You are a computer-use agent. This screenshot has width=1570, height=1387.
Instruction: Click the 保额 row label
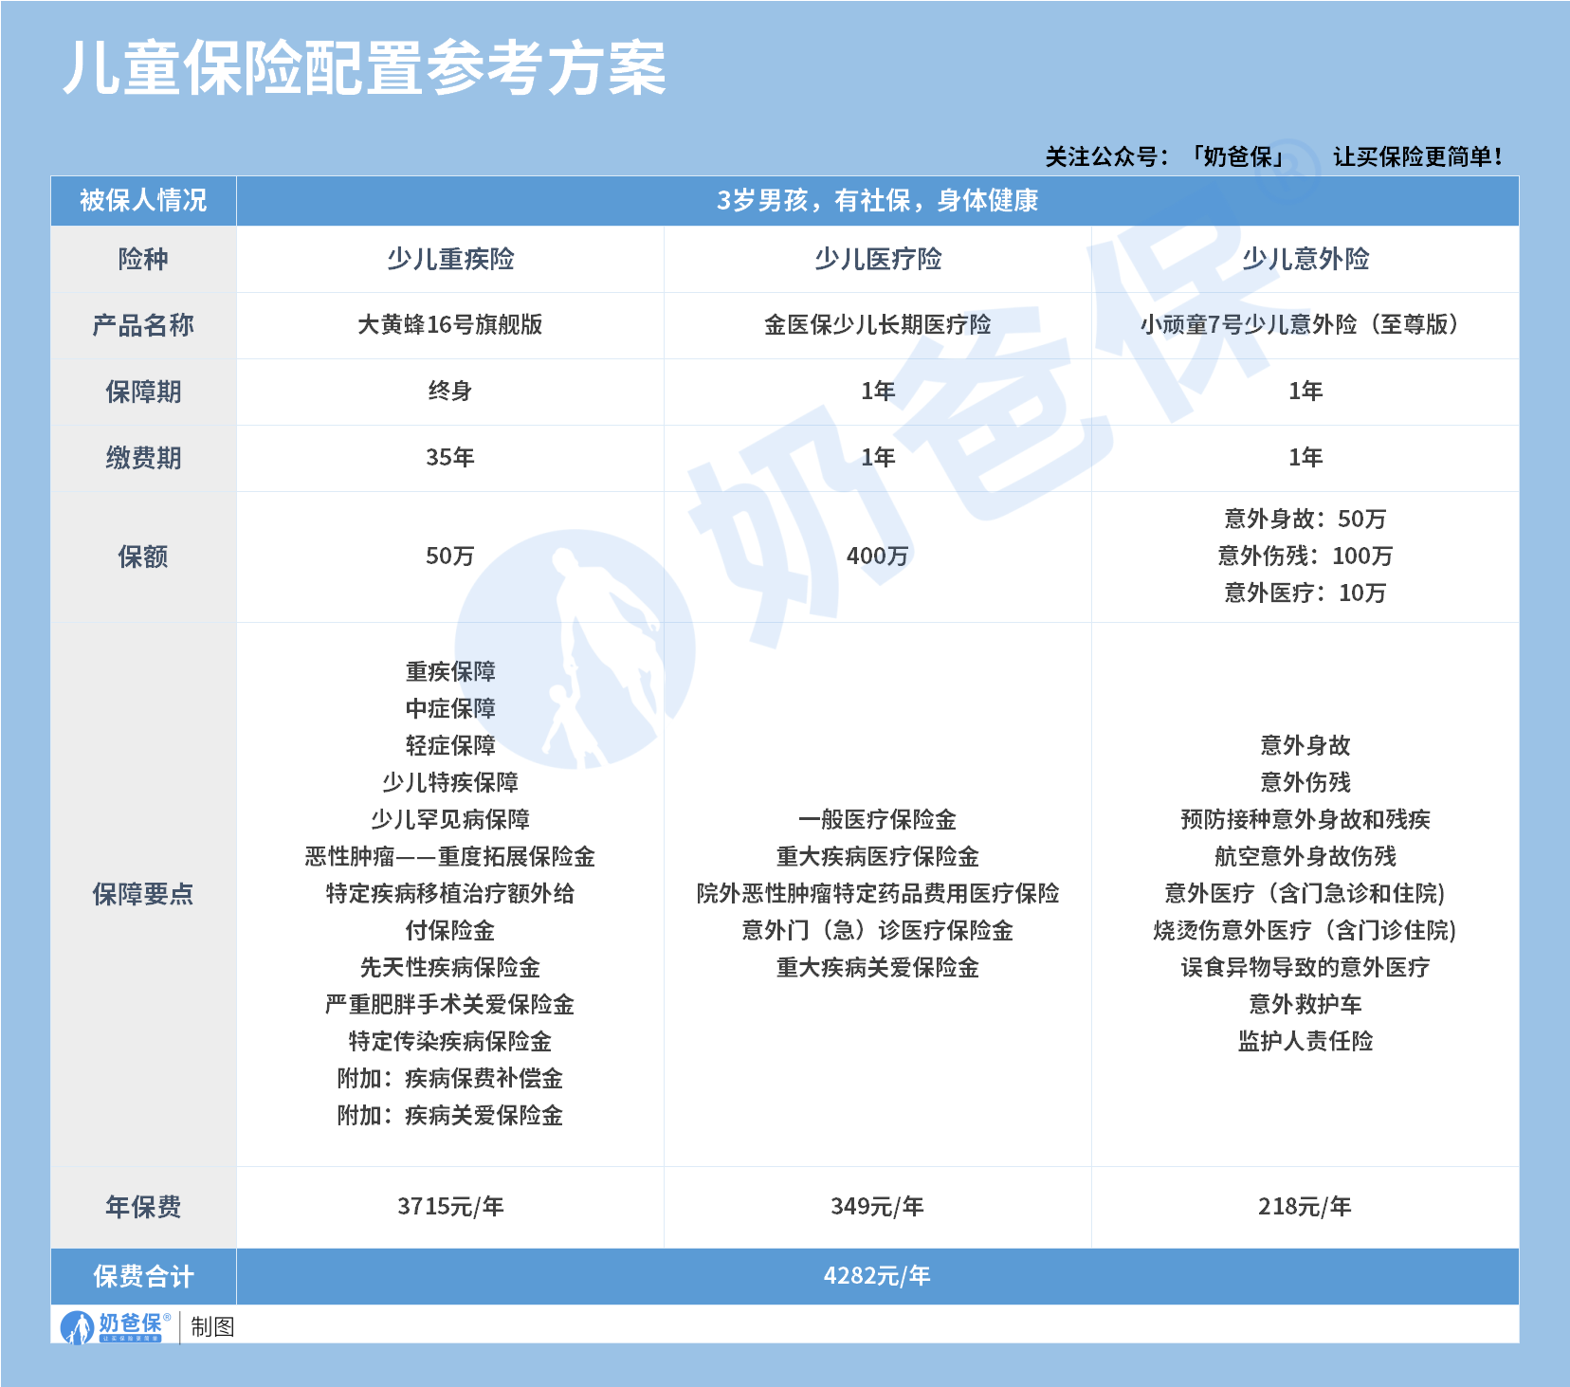coord(145,557)
